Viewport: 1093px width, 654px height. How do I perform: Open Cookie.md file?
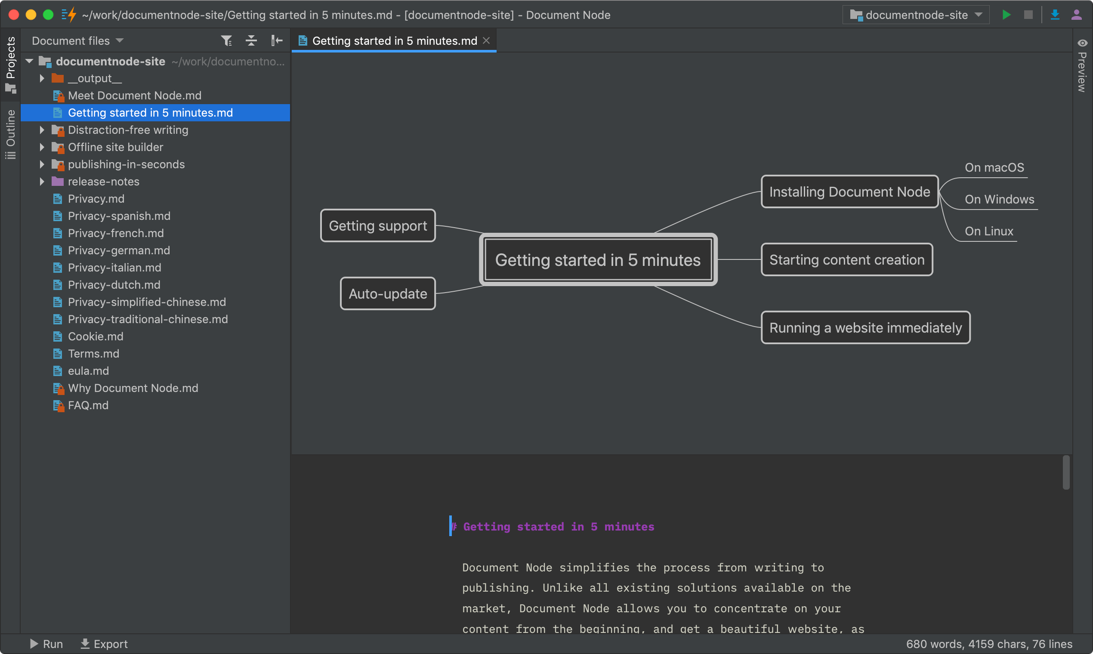pyautogui.click(x=96, y=336)
